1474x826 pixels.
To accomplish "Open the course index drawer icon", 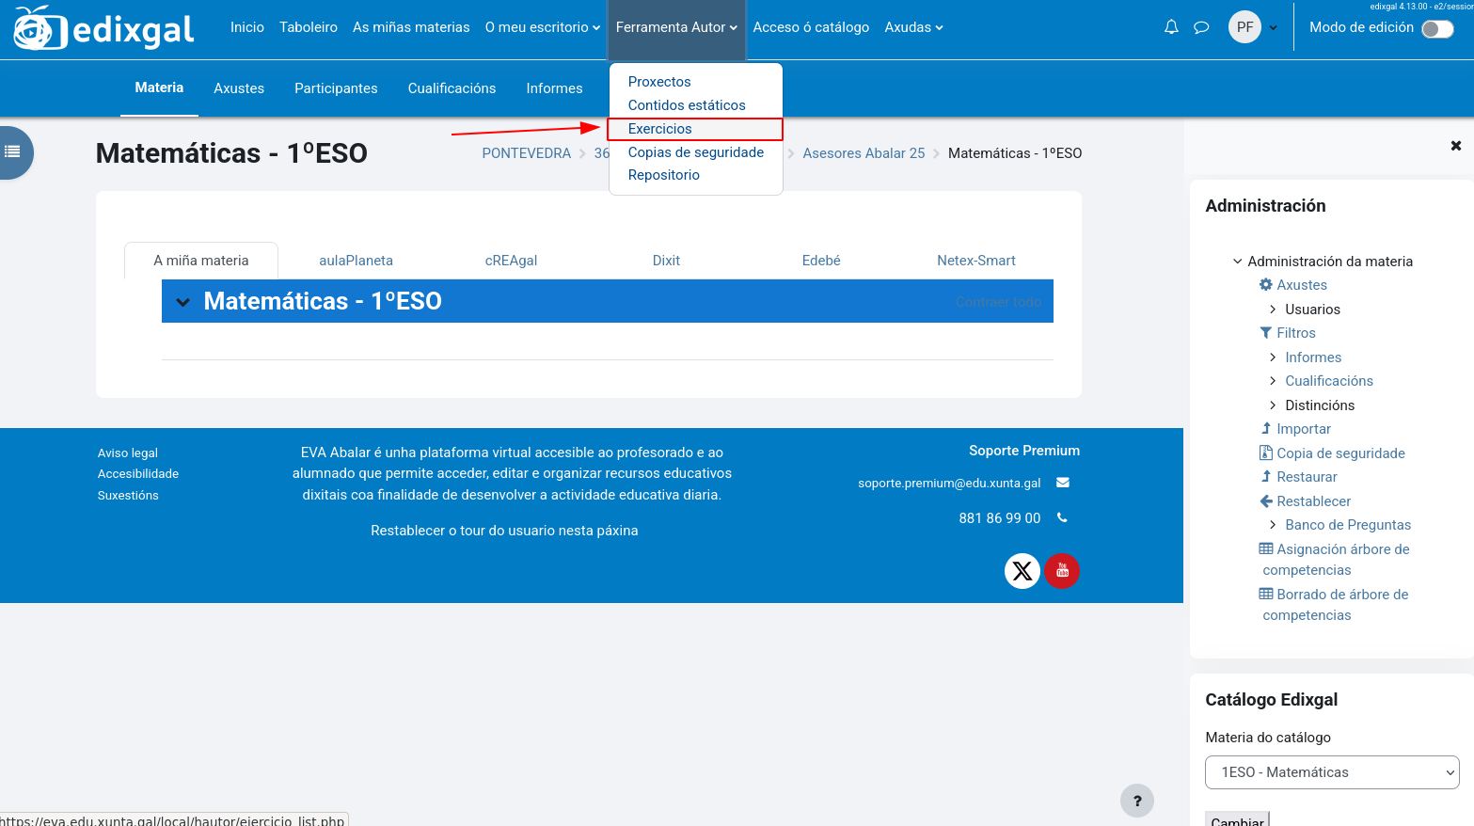I will 13,151.
